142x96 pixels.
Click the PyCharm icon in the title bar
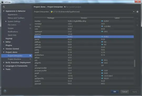click(2, 2)
